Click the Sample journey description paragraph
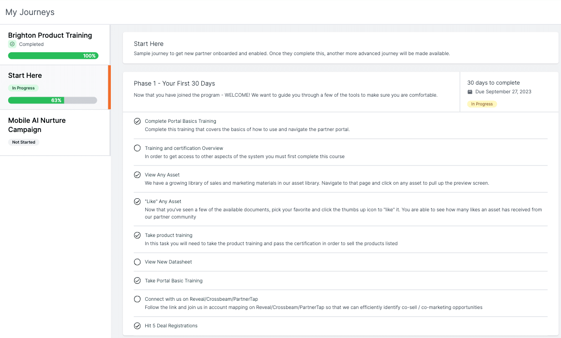Viewport: 561px width, 338px height. tap(292, 54)
